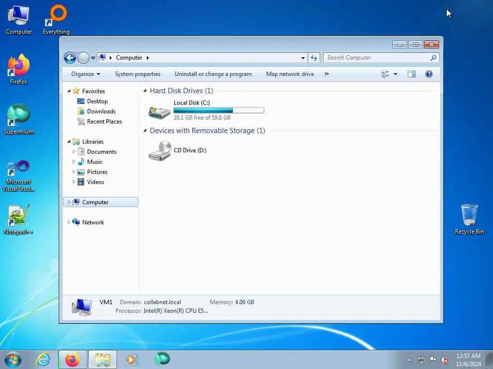
Task: Open Recent Places in the sidebar
Action: [x=104, y=122]
